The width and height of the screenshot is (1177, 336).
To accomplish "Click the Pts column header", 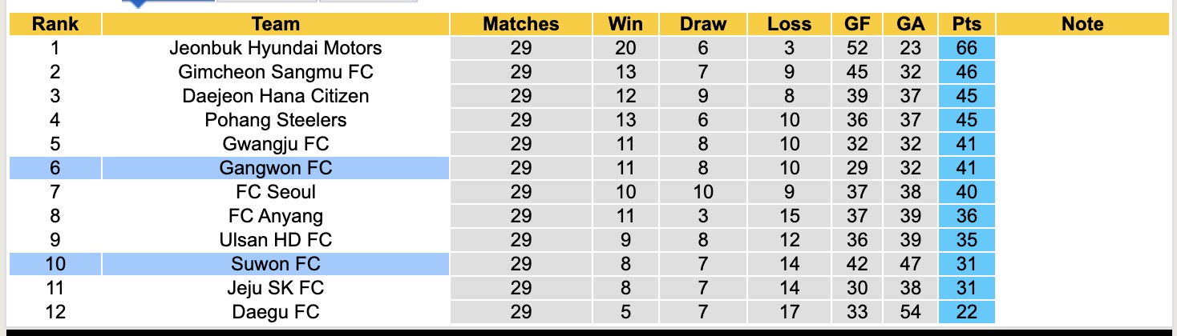I will coord(966,24).
